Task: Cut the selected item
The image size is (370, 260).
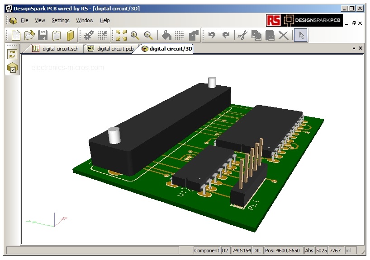Action: 242,35
